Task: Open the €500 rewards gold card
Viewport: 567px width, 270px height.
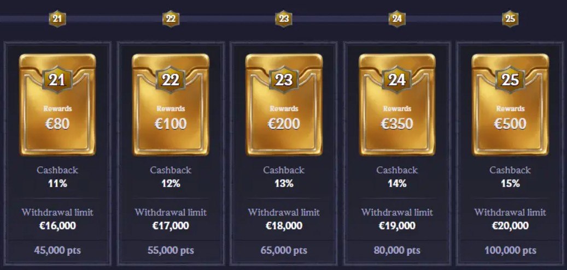Action: pos(510,105)
